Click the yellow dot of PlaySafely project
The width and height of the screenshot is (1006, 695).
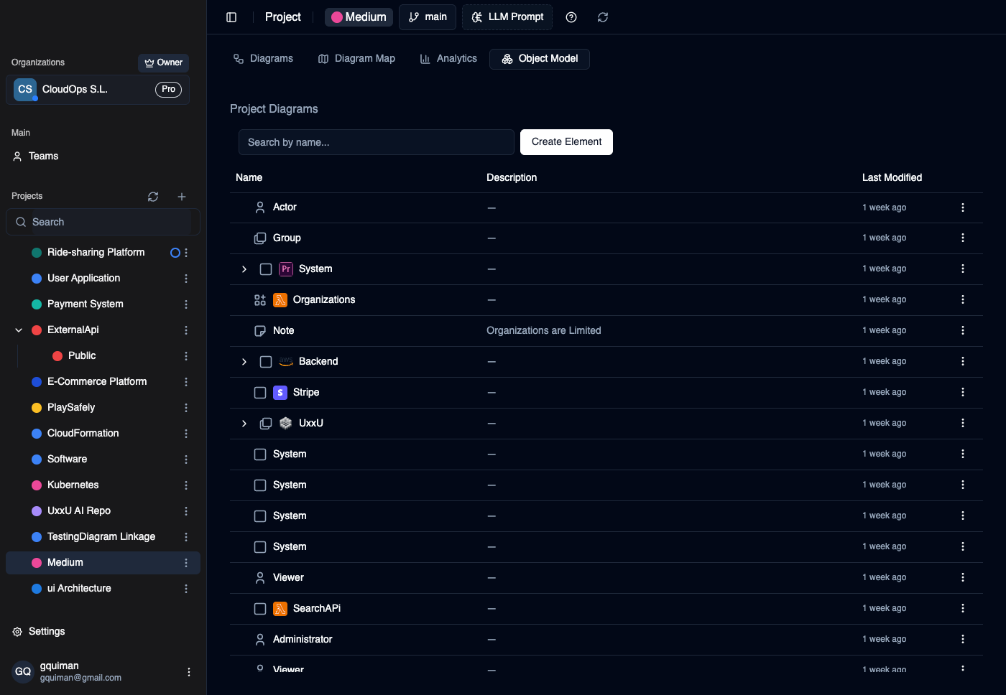(37, 408)
